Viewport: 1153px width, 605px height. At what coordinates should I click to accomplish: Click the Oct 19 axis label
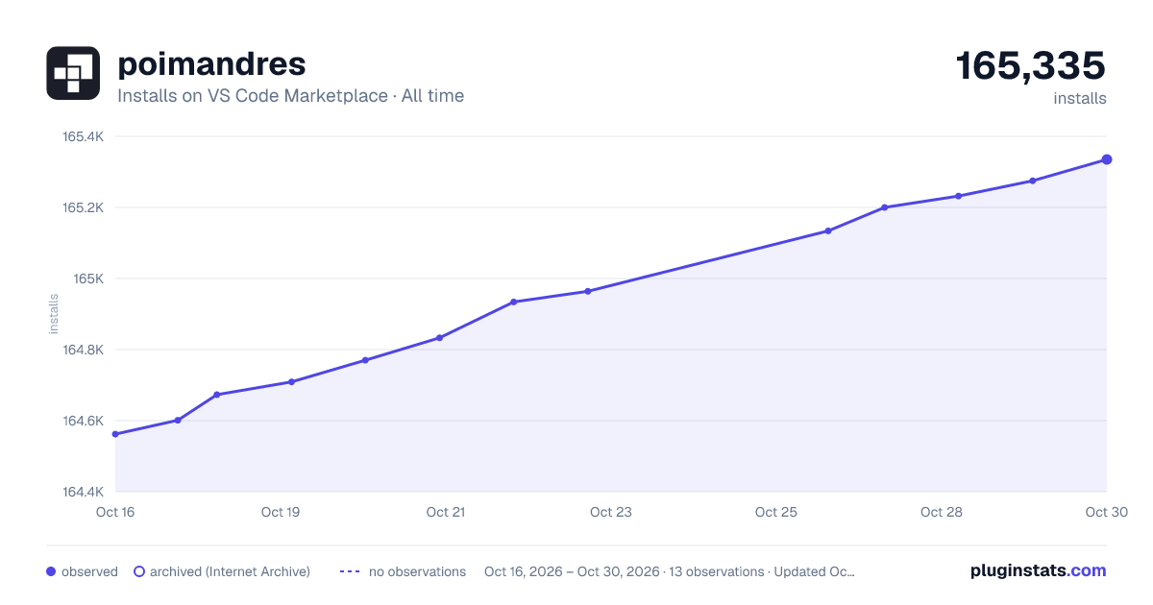[x=281, y=512]
